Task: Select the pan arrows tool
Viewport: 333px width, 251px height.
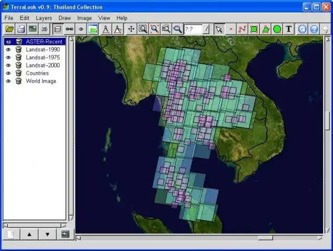Action: 131,29
